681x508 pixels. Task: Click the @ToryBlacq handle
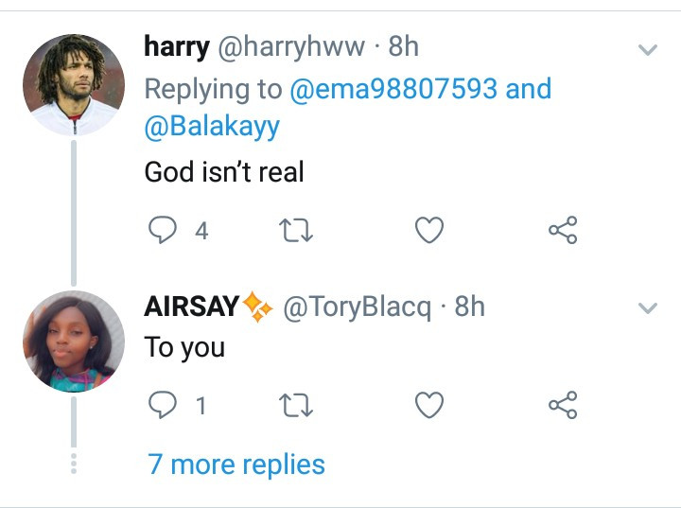pyautogui.click(x=357, y=307)
